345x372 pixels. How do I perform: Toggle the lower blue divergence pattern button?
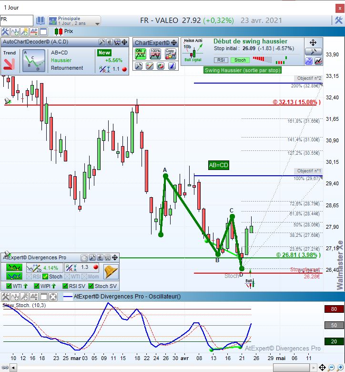click(x=14, y=276)
